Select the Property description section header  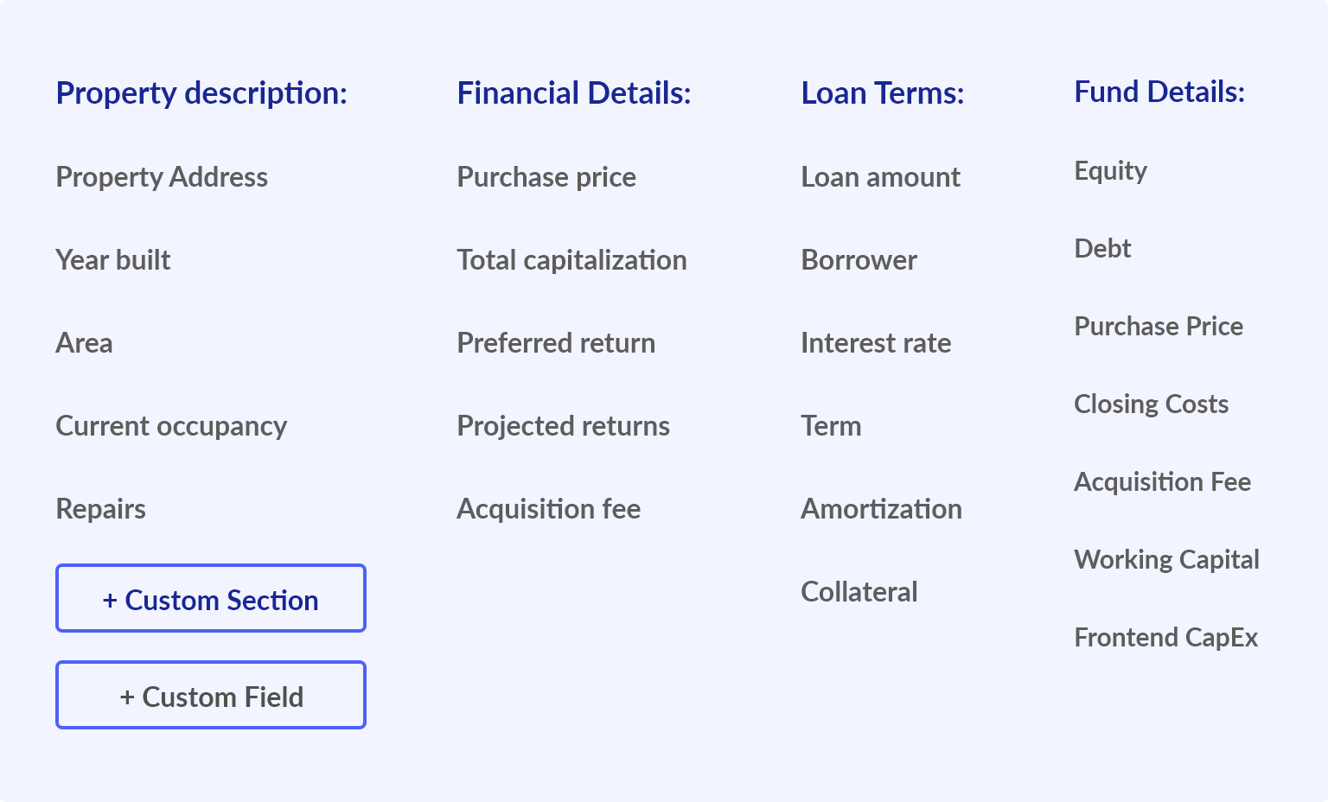coord(201,93)
